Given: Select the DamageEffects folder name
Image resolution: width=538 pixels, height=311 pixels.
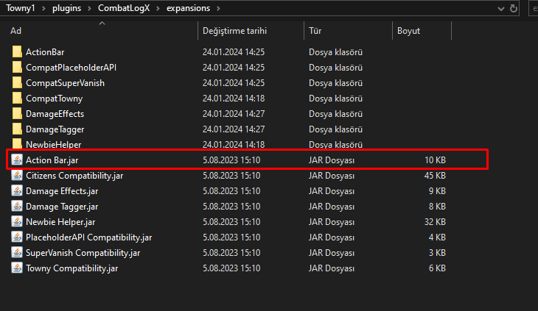Looking at the screenshot, I should coord(55,113).
